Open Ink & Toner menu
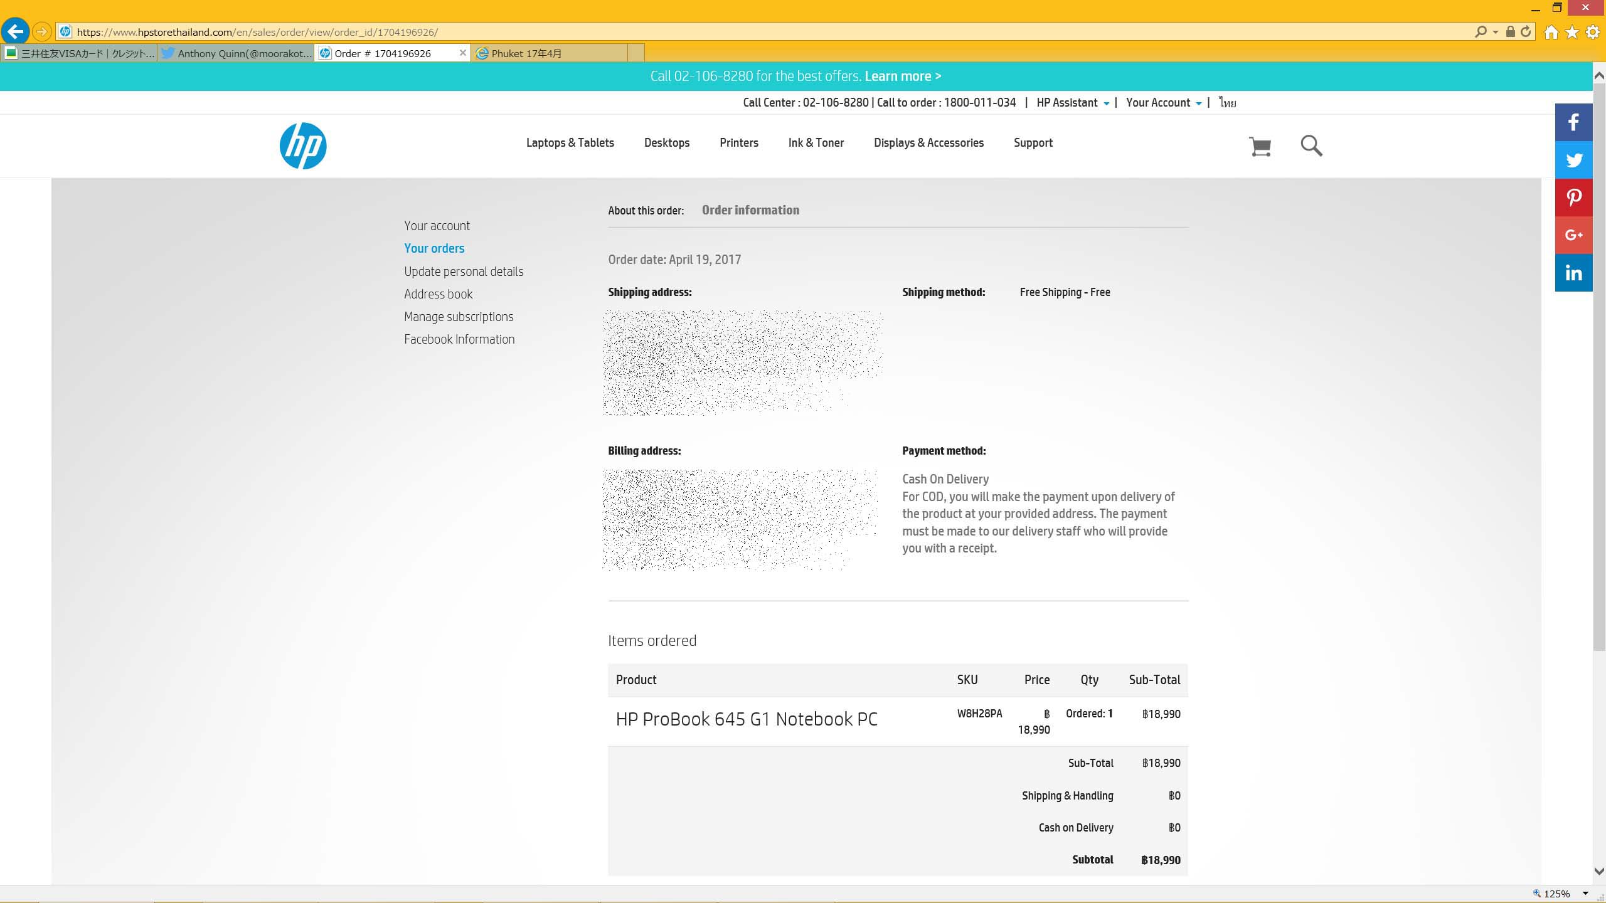The image size is (1606, 903). (x=816, y=143)
